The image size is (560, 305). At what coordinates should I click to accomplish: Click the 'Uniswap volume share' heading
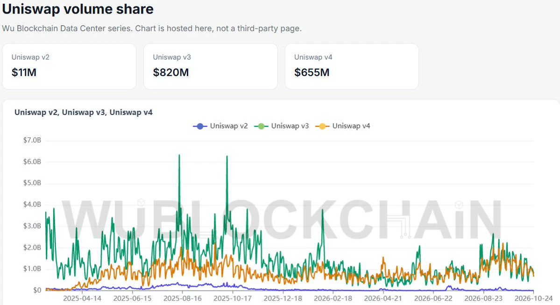coord(78,9)
